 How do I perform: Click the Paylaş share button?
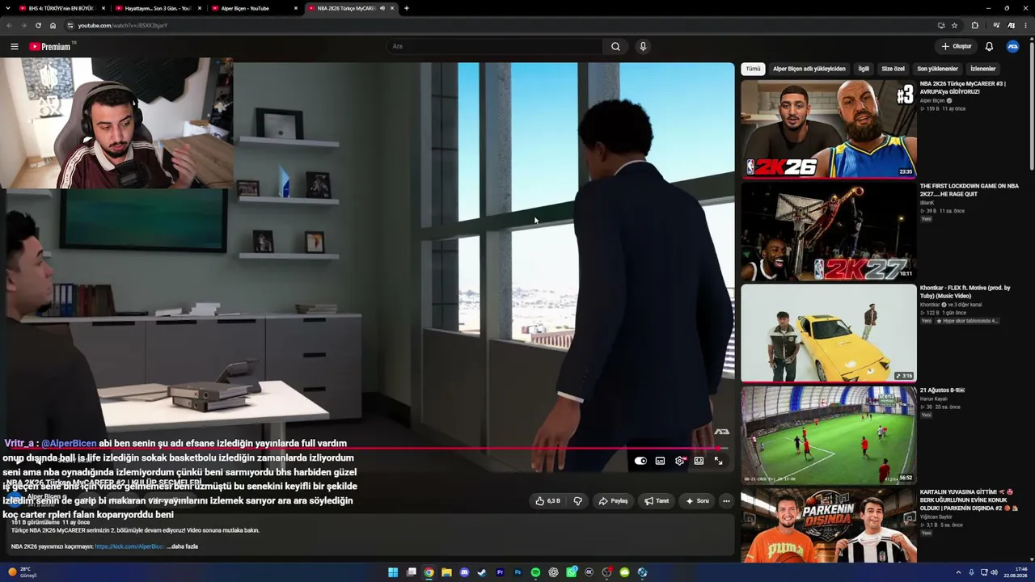point(613,501)
